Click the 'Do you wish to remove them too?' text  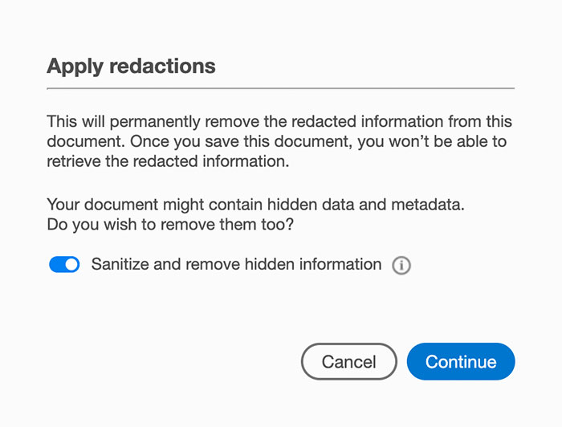pyautogui.click(x=170, y=226)
